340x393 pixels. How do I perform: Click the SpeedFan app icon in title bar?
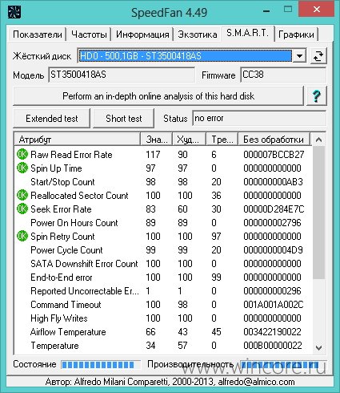pos(14,12)
